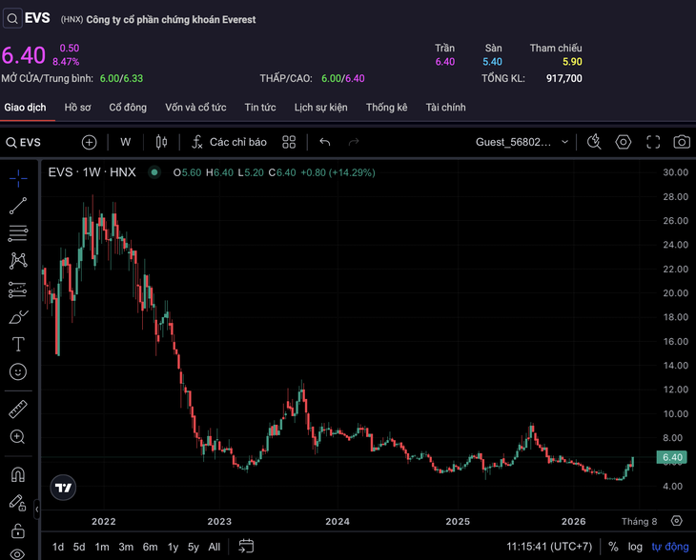Viewport: 696px width, 560px height.
Task: Toggle magnet snapping mode
Action: pyautogui.click(x=18, y=475)
